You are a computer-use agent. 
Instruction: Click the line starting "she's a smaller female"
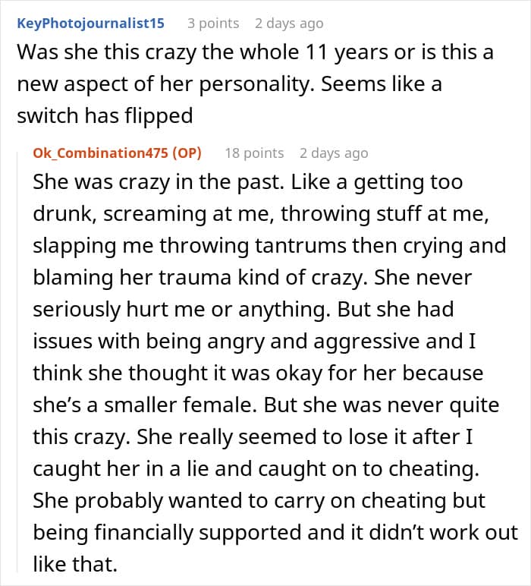click(266, 405)
